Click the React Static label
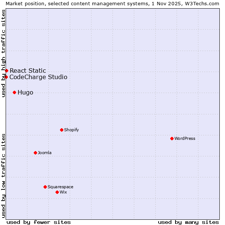Screen dimensions: 225x225 click(x=28, y=70)
